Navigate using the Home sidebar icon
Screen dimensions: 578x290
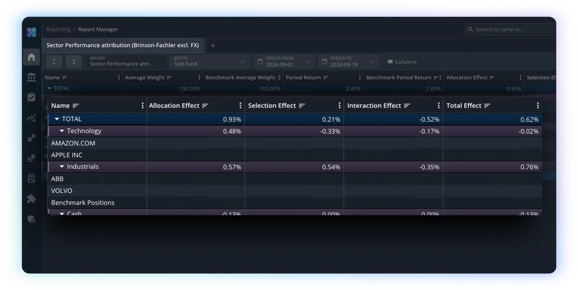31,57
